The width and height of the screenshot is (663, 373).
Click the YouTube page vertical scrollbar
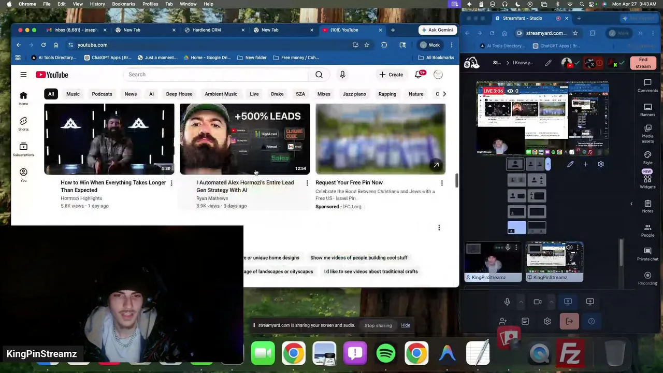[456, 181]
